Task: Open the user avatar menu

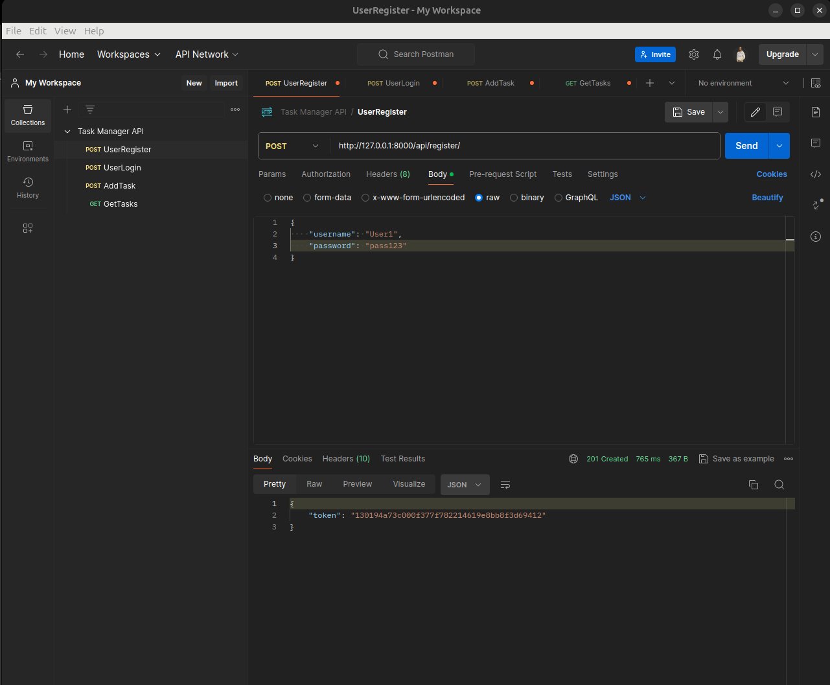Action: (741, 54)
